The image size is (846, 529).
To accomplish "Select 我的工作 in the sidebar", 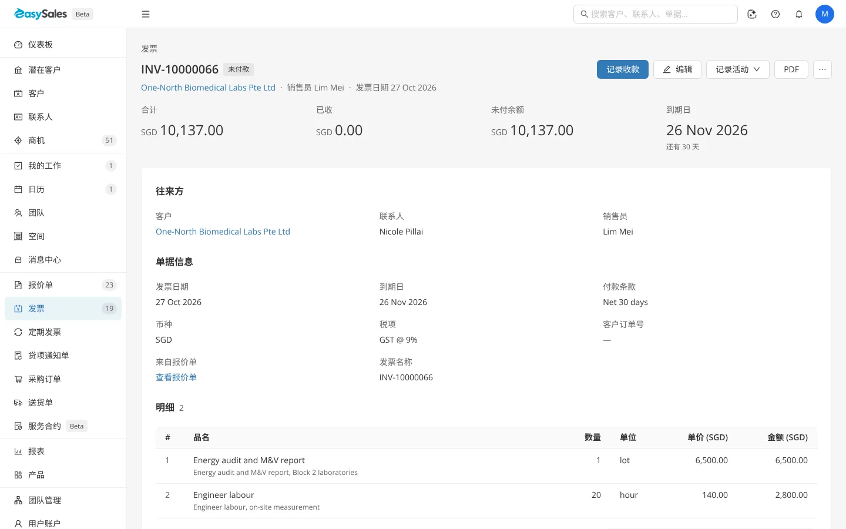I will pos(63,166).
